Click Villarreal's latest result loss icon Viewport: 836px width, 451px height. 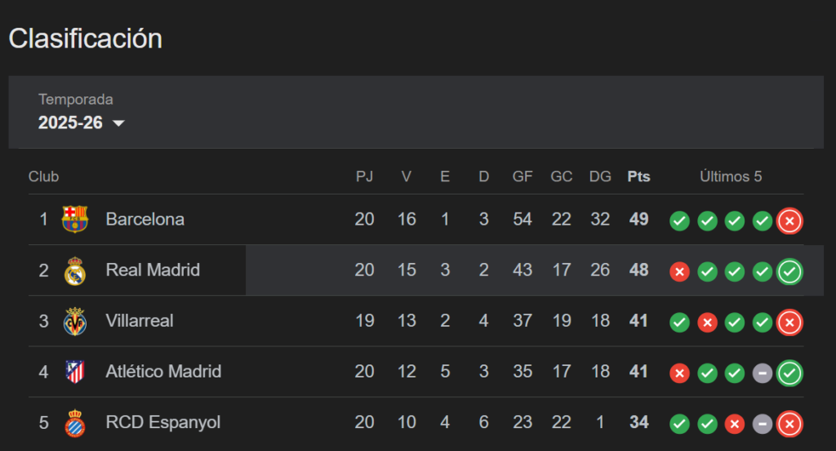789,322
